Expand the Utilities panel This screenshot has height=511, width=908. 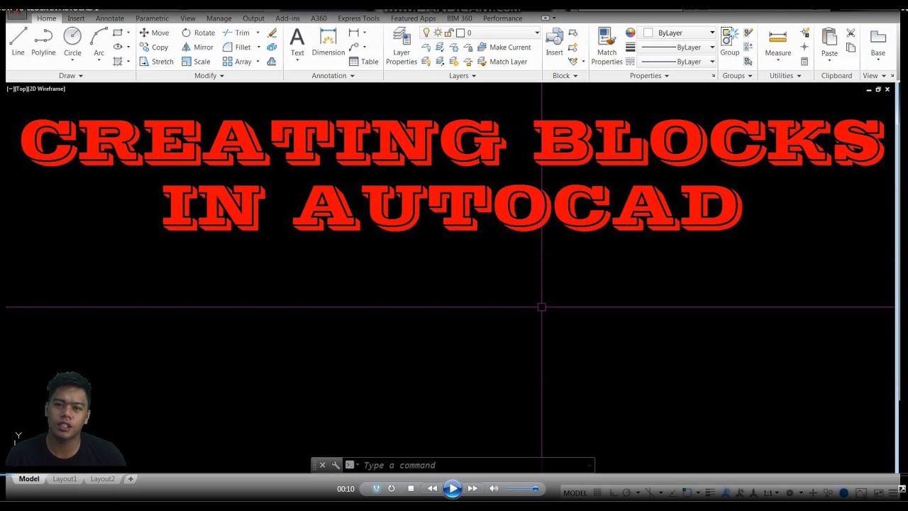click(x=785, y=75)
